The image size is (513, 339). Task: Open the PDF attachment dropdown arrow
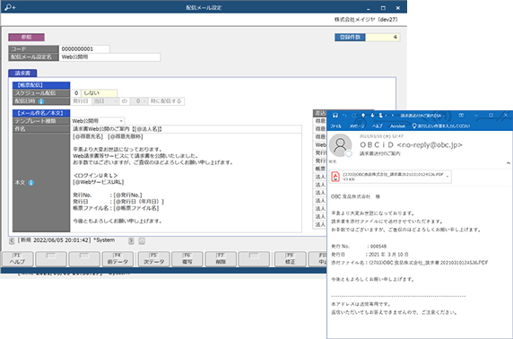coord(448,177)
